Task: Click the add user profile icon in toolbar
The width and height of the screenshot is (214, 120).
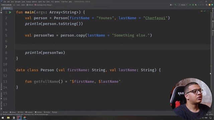Action: [171, 5]
